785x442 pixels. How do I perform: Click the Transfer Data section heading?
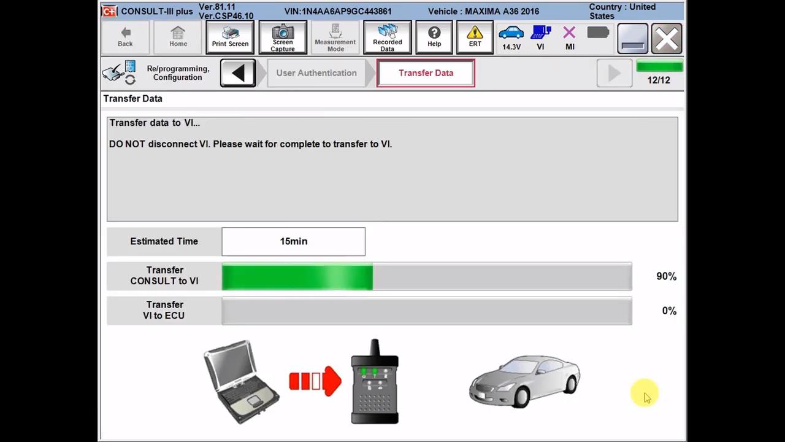point(132,98)
